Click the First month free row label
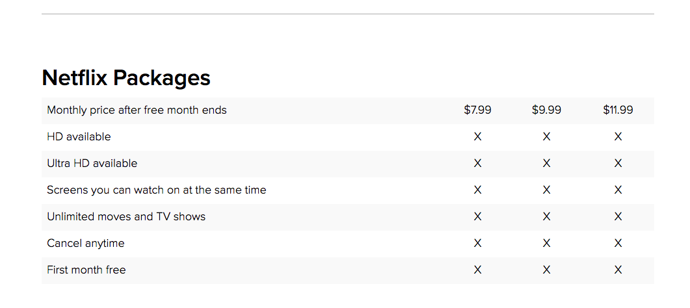 [x=86, y=270]
